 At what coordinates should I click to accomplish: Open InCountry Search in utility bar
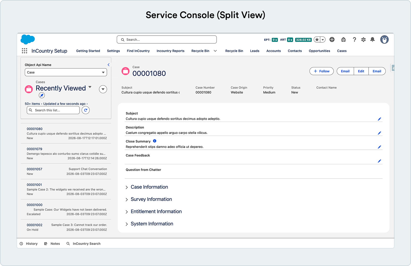click(83, 244)
